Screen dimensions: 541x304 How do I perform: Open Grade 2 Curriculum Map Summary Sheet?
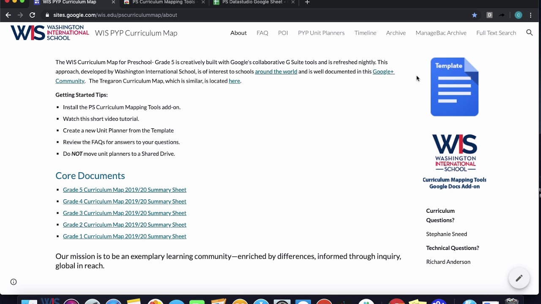(125, 225)
